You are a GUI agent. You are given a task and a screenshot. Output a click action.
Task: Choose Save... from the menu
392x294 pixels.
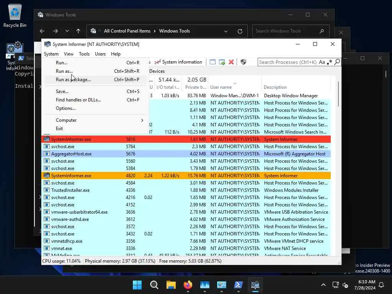(x=95, y=91)
